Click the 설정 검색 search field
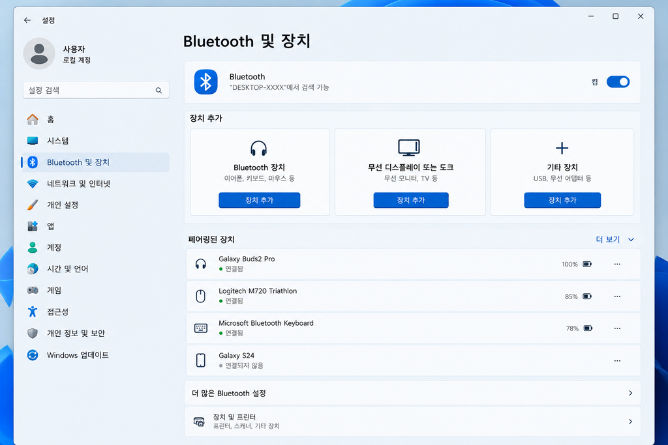 [x=96, y=90]
